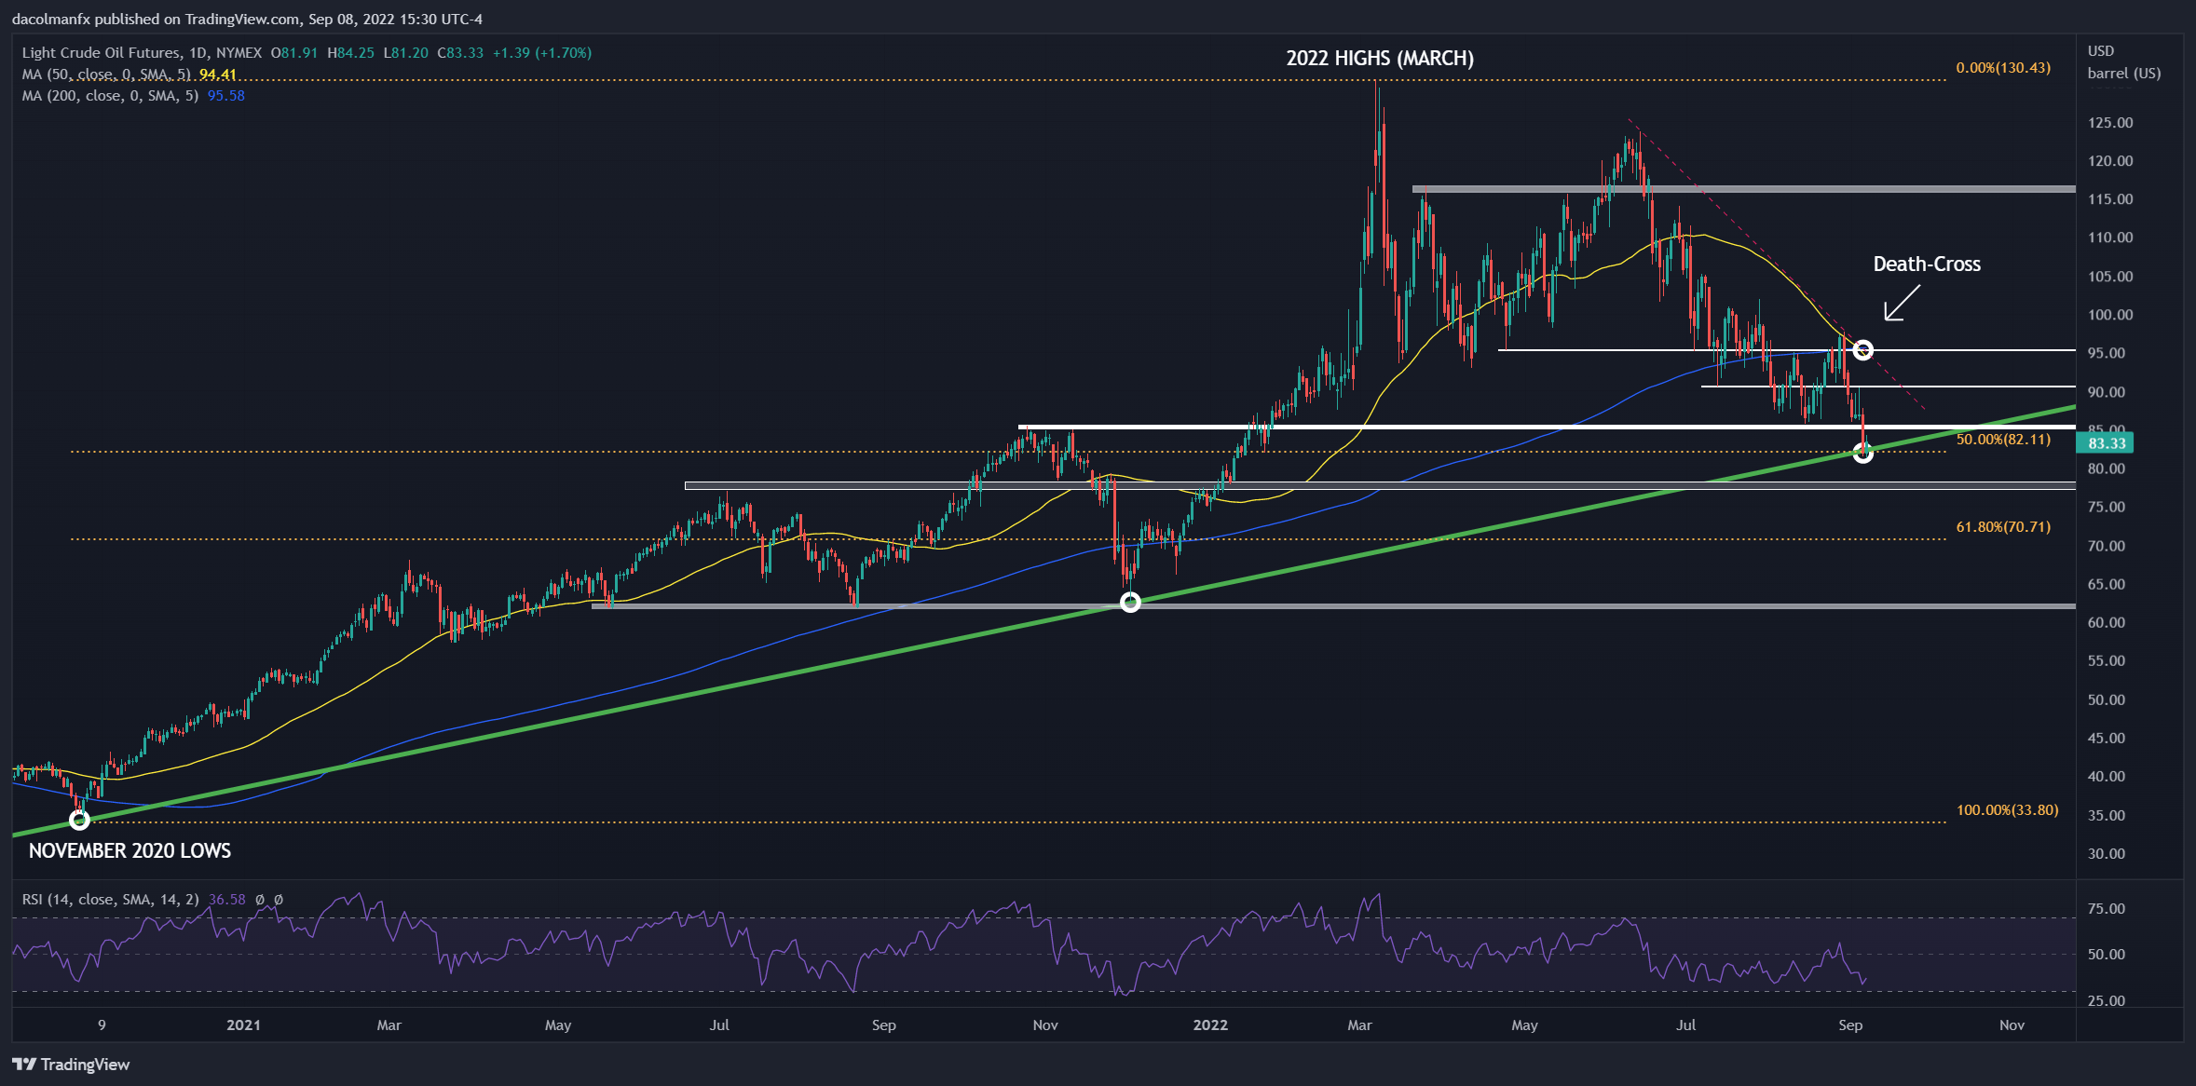Screen dimensions: 2196x1086
Task: Click the 125.00 price axis label
Action: coord(2110,123)
